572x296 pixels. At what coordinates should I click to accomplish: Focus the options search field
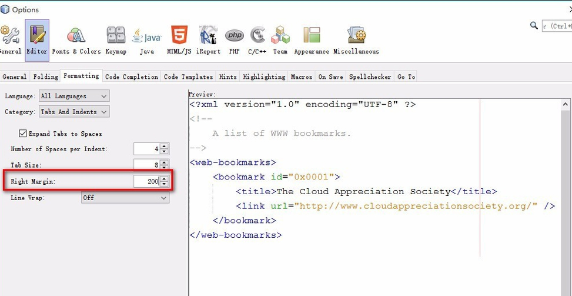point(557,26)
